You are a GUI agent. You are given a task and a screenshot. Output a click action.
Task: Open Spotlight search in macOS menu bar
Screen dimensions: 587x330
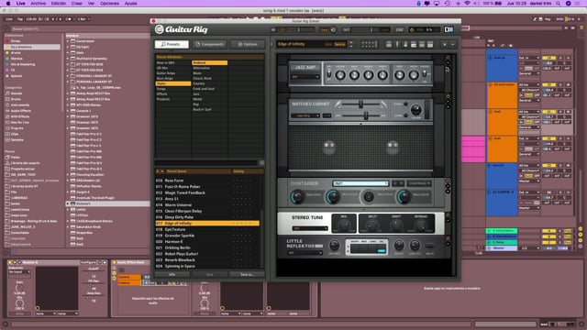click(x=558, y=4)
